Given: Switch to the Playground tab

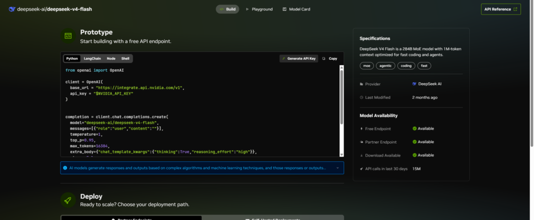Looking at the screenshot, I should 259,9.
